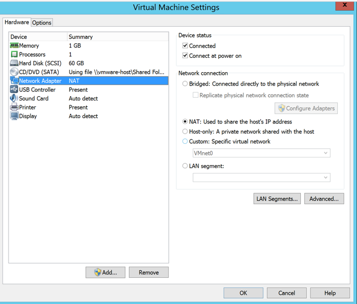Viewport: 357px width, 304px height.
Task: Click the Memory device chip icon
Action: [x=14, y=45]
